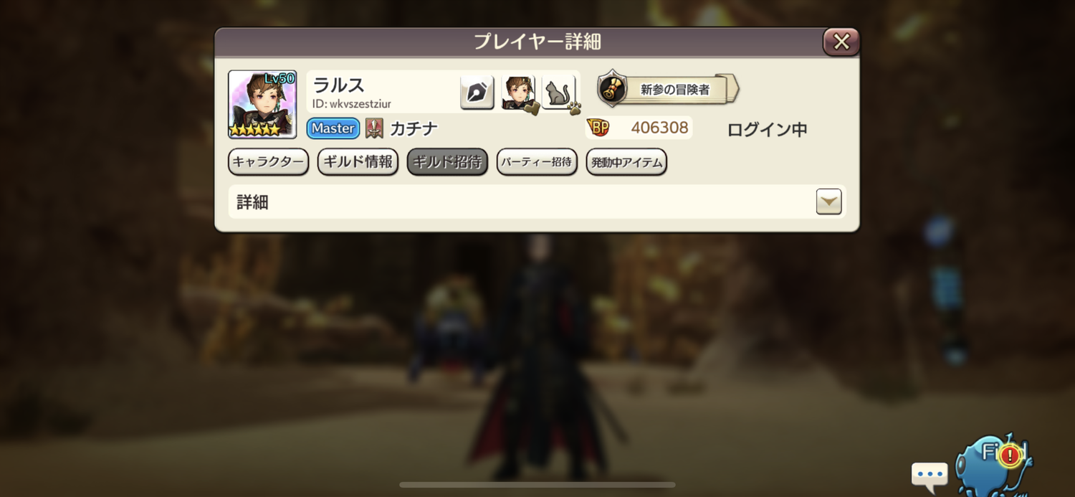Screen dimensions: 1075x497
Task: Expand the 詳細 dropdown arrow
Action: (x=829, y=202)
